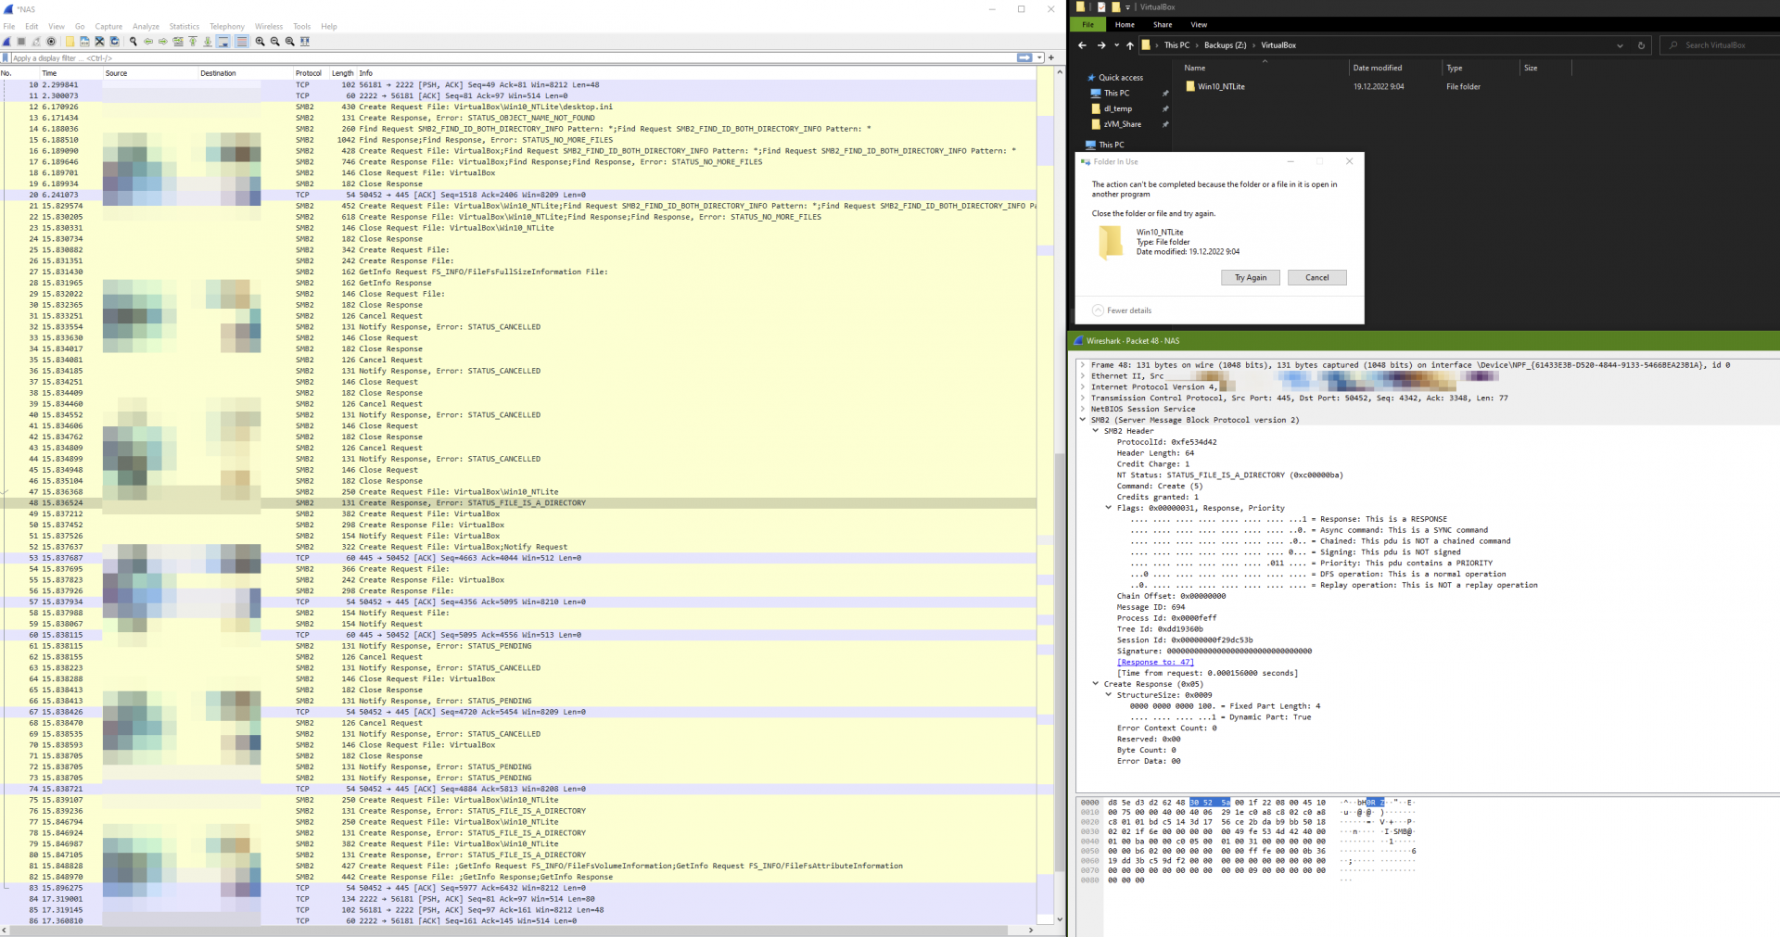
Task: Navigate forward in File Explorer
Action: [1100, 45]
